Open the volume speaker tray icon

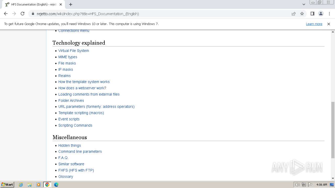[297, 185]
